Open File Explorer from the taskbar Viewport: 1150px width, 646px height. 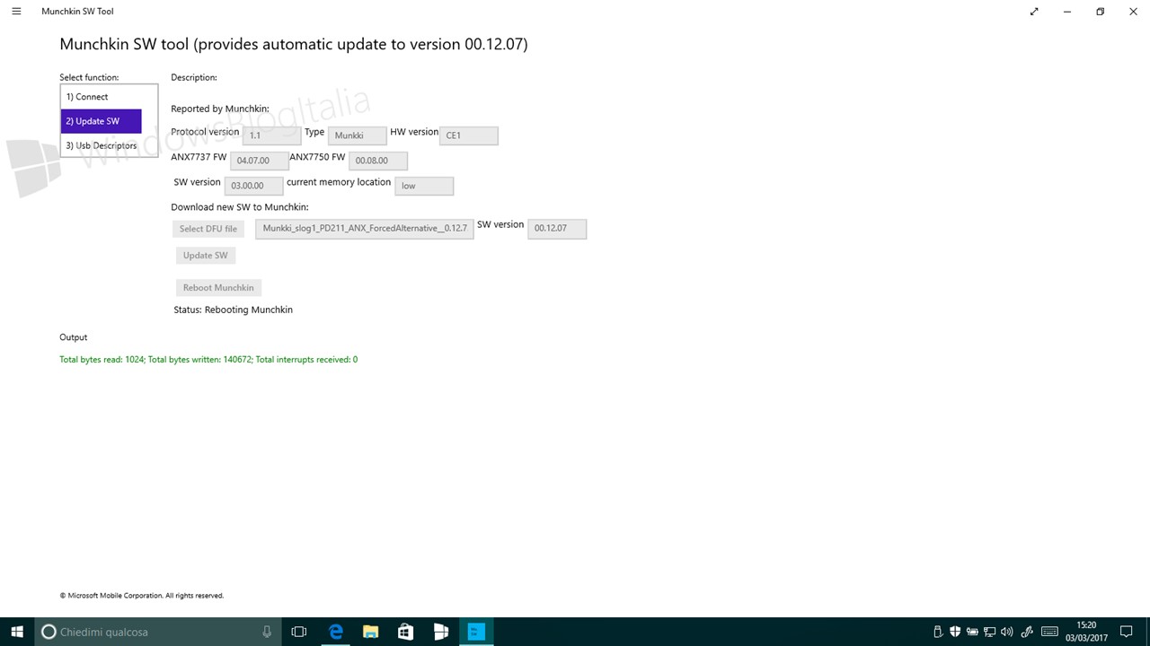(370, 632)
